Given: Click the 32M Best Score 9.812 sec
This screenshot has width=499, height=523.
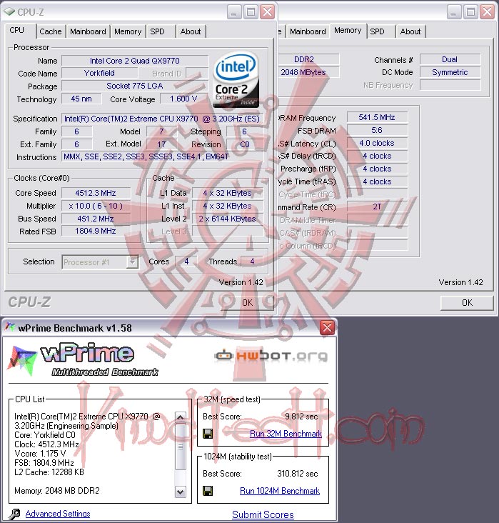Looking at the screenshot, I should (x=301, y=417).
